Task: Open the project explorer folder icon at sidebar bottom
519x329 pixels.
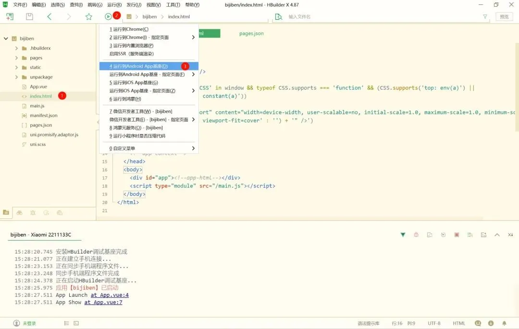Action: pos(6,212)
